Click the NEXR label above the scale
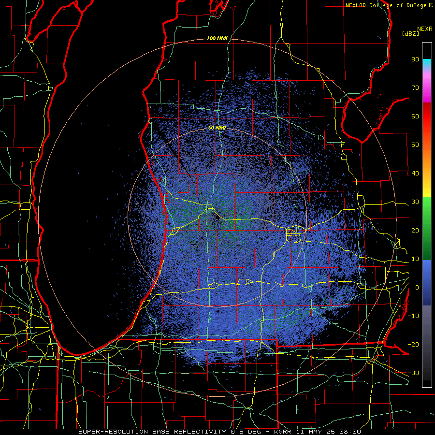 pyautogui.click(x=424, y=29)
